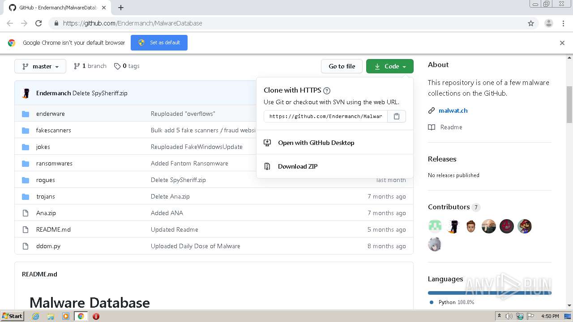This screenshot has width=573, height=322.
Task: Click the rogues folder icon
Action: point(26,180)
